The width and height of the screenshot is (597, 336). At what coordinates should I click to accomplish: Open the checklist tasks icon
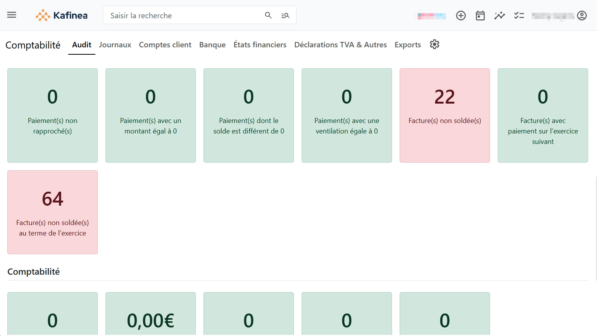(x=519, y=15)
